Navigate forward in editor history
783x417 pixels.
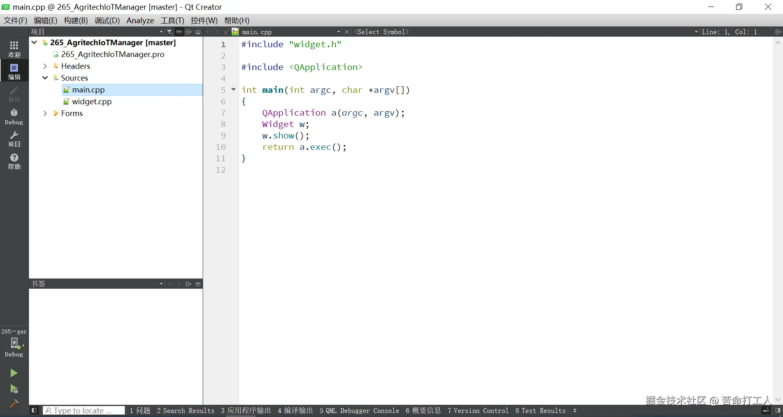(217, 32)
